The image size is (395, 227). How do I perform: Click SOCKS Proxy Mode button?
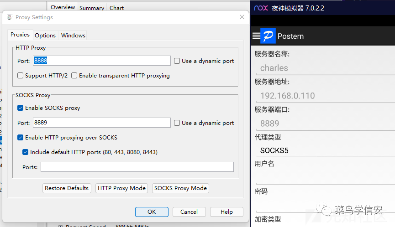pyautogui.click(x=180, y=188)
